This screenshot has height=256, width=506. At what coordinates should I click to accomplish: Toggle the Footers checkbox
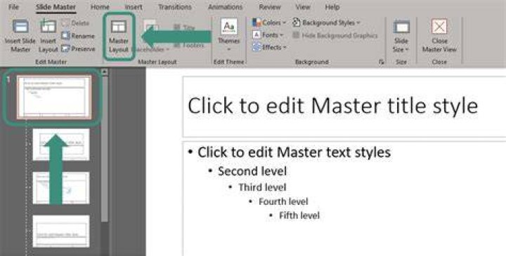(177, 45)
